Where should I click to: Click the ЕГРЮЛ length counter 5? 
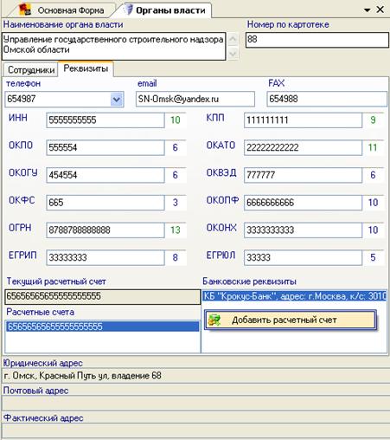pos(373,257)
